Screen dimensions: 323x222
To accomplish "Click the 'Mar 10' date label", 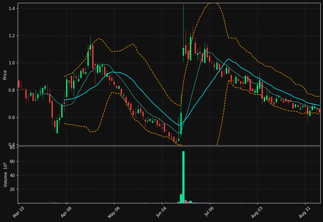I will coord(19,213).
